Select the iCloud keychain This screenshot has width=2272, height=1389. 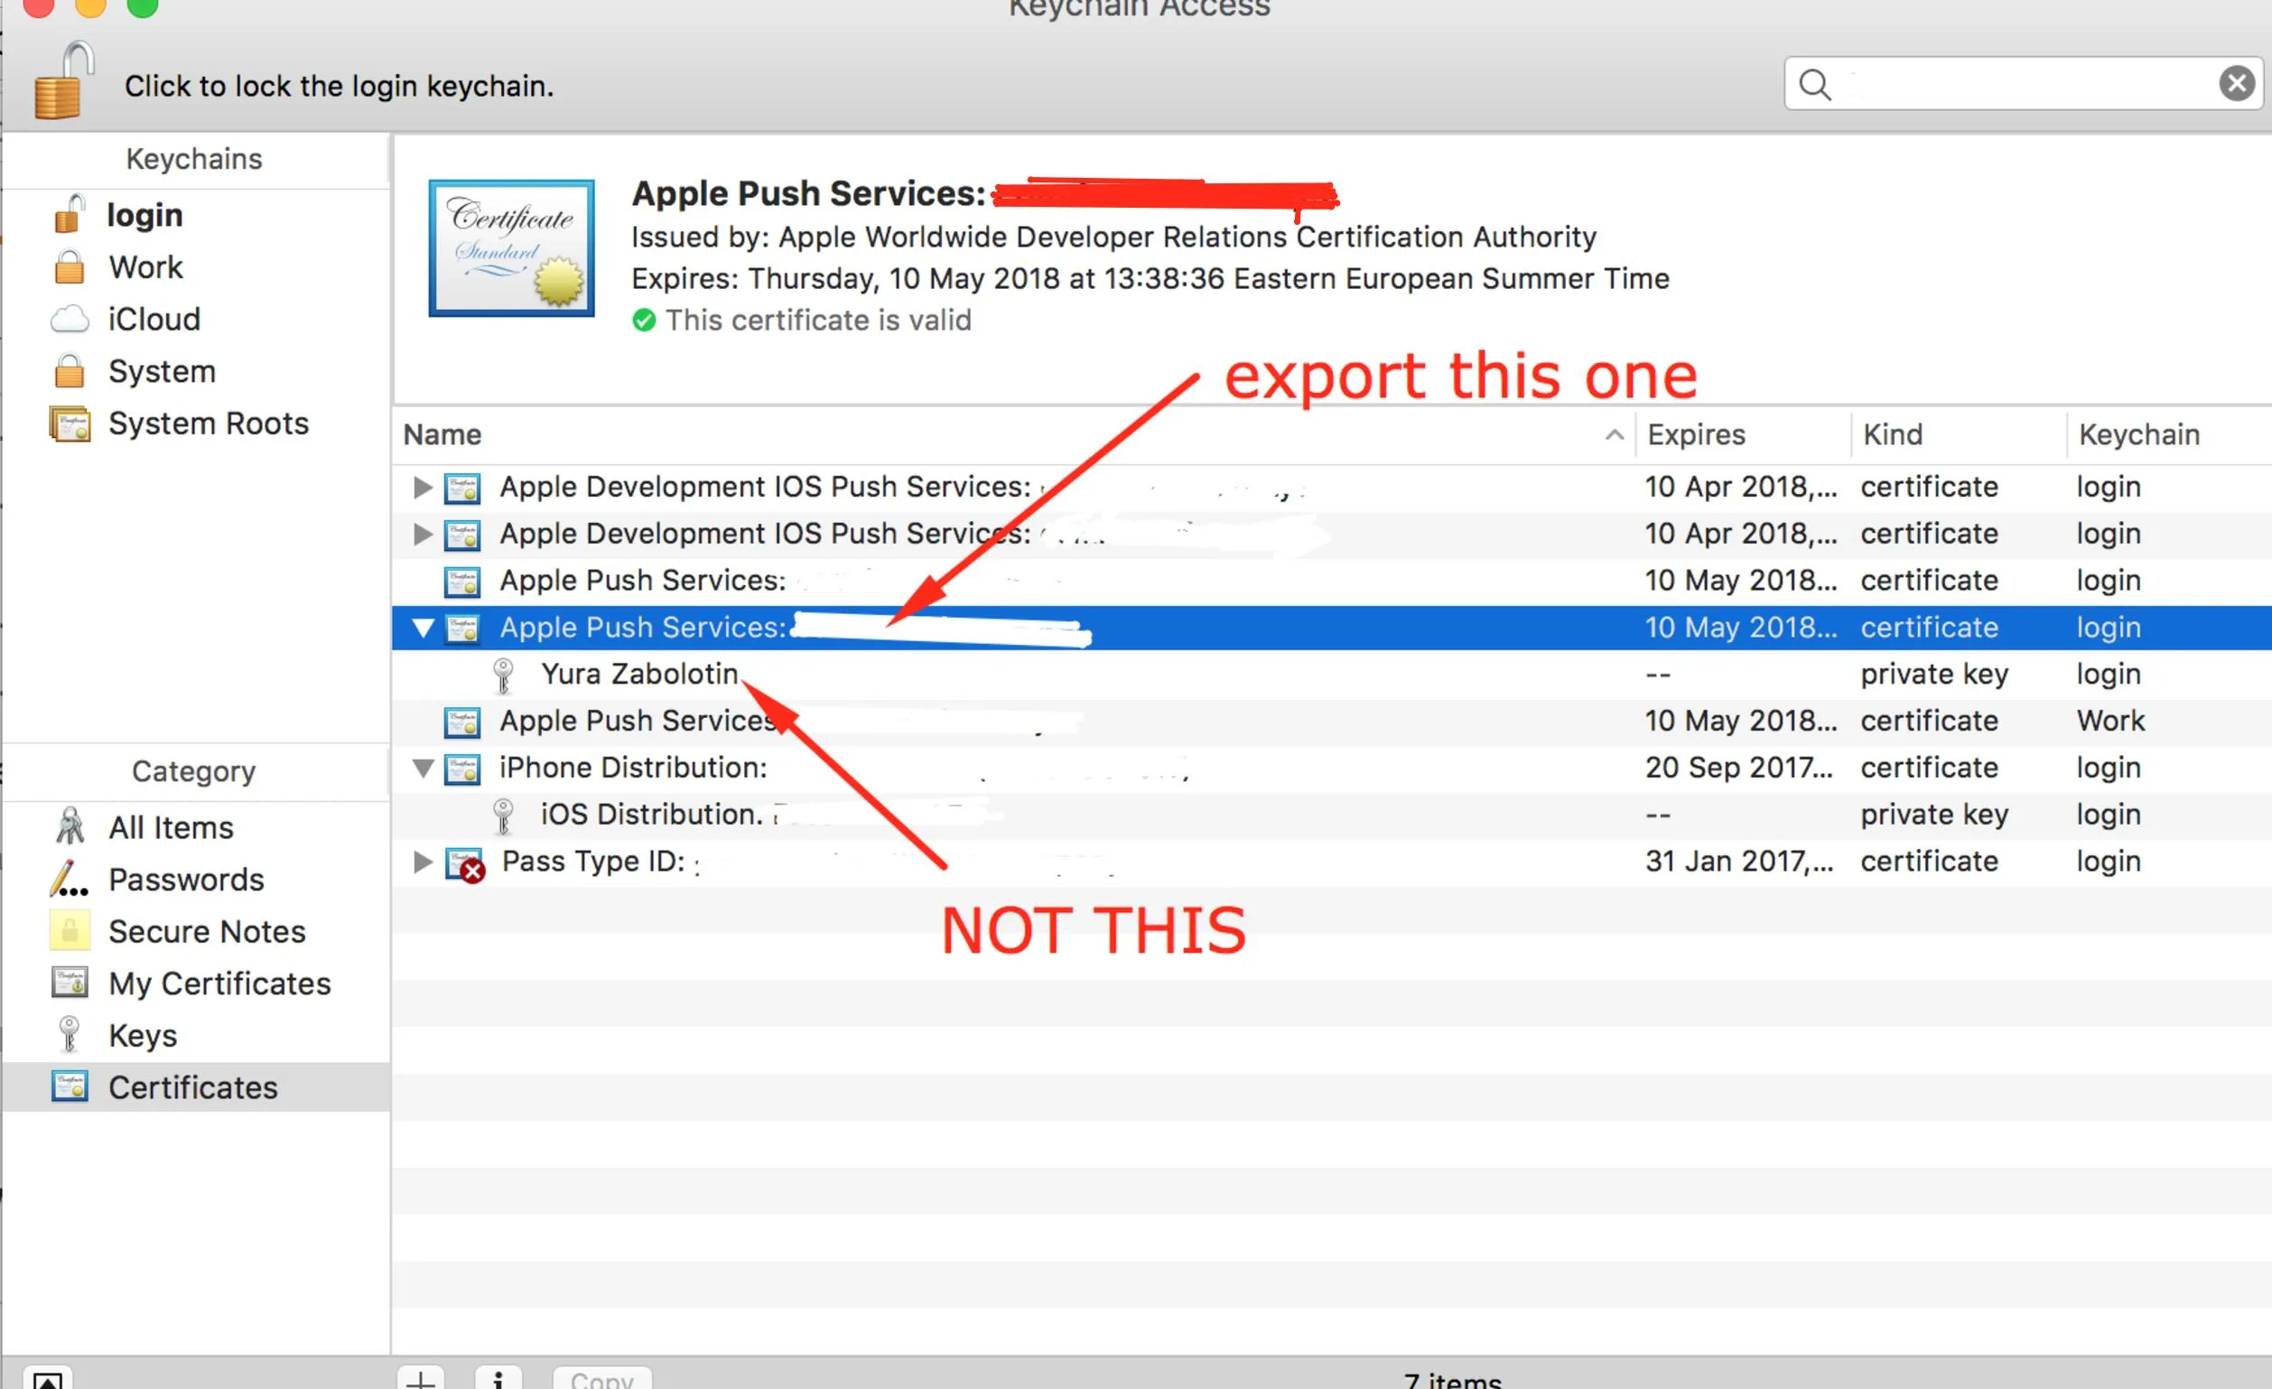click(154, 319)
